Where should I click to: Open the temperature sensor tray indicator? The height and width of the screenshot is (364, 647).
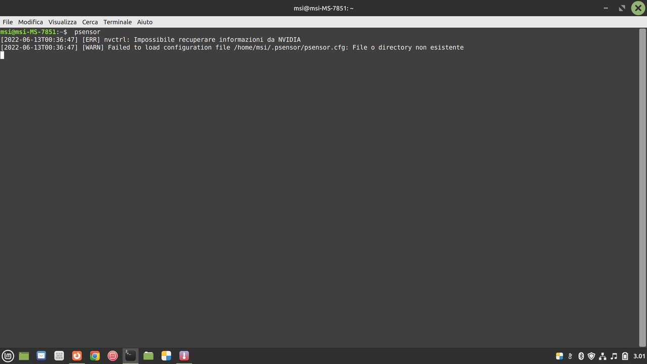pos(570,356)
